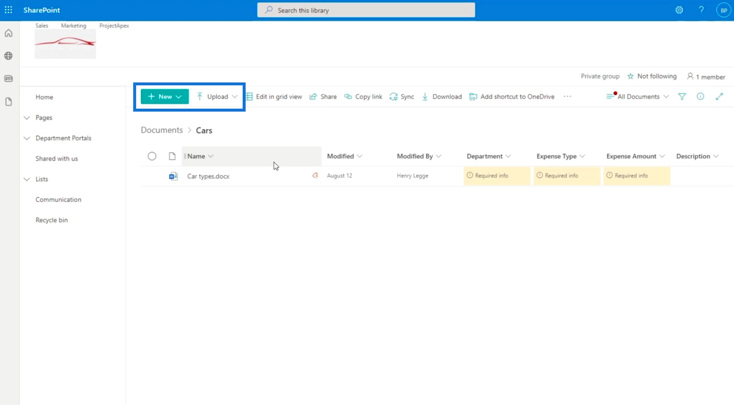The image size is (734, 405).
Task: Open My files page icon in rail
Action: [8, 101]
